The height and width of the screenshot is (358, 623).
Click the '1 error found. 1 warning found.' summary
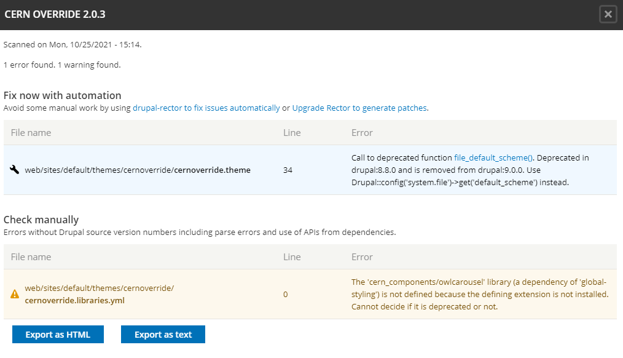tap(62, 65)
